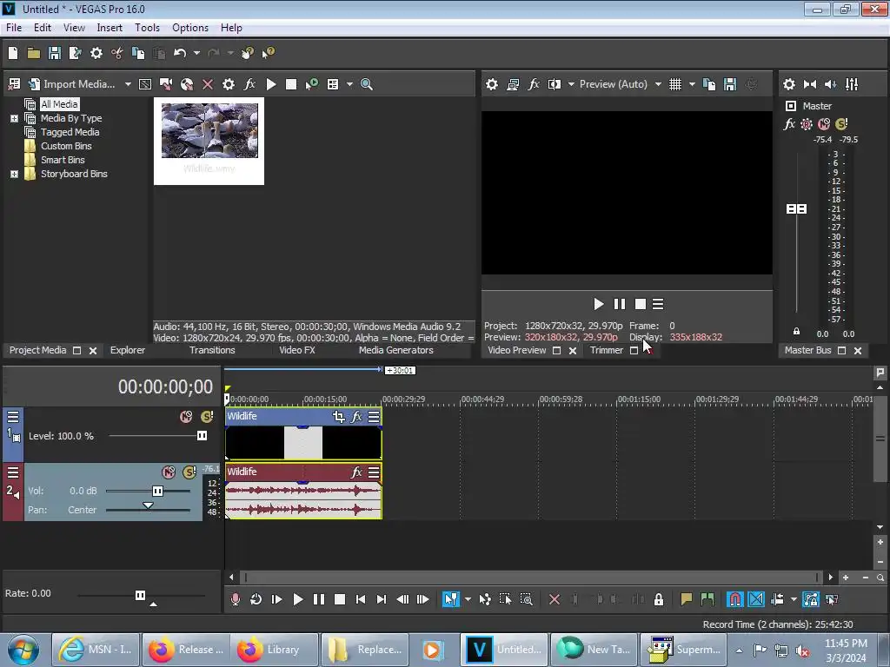Open the split screen view dropdown arrow
Screen dimensions: 890x667
pyautogui.click(x=571, y=84)
